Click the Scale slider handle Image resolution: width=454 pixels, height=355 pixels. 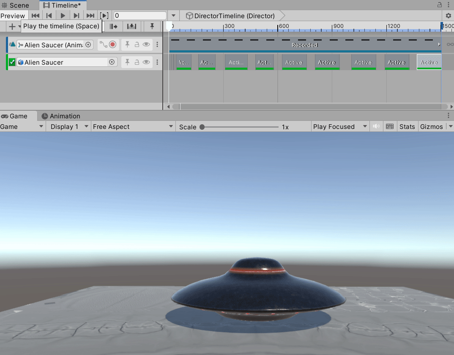coord(202,126)
